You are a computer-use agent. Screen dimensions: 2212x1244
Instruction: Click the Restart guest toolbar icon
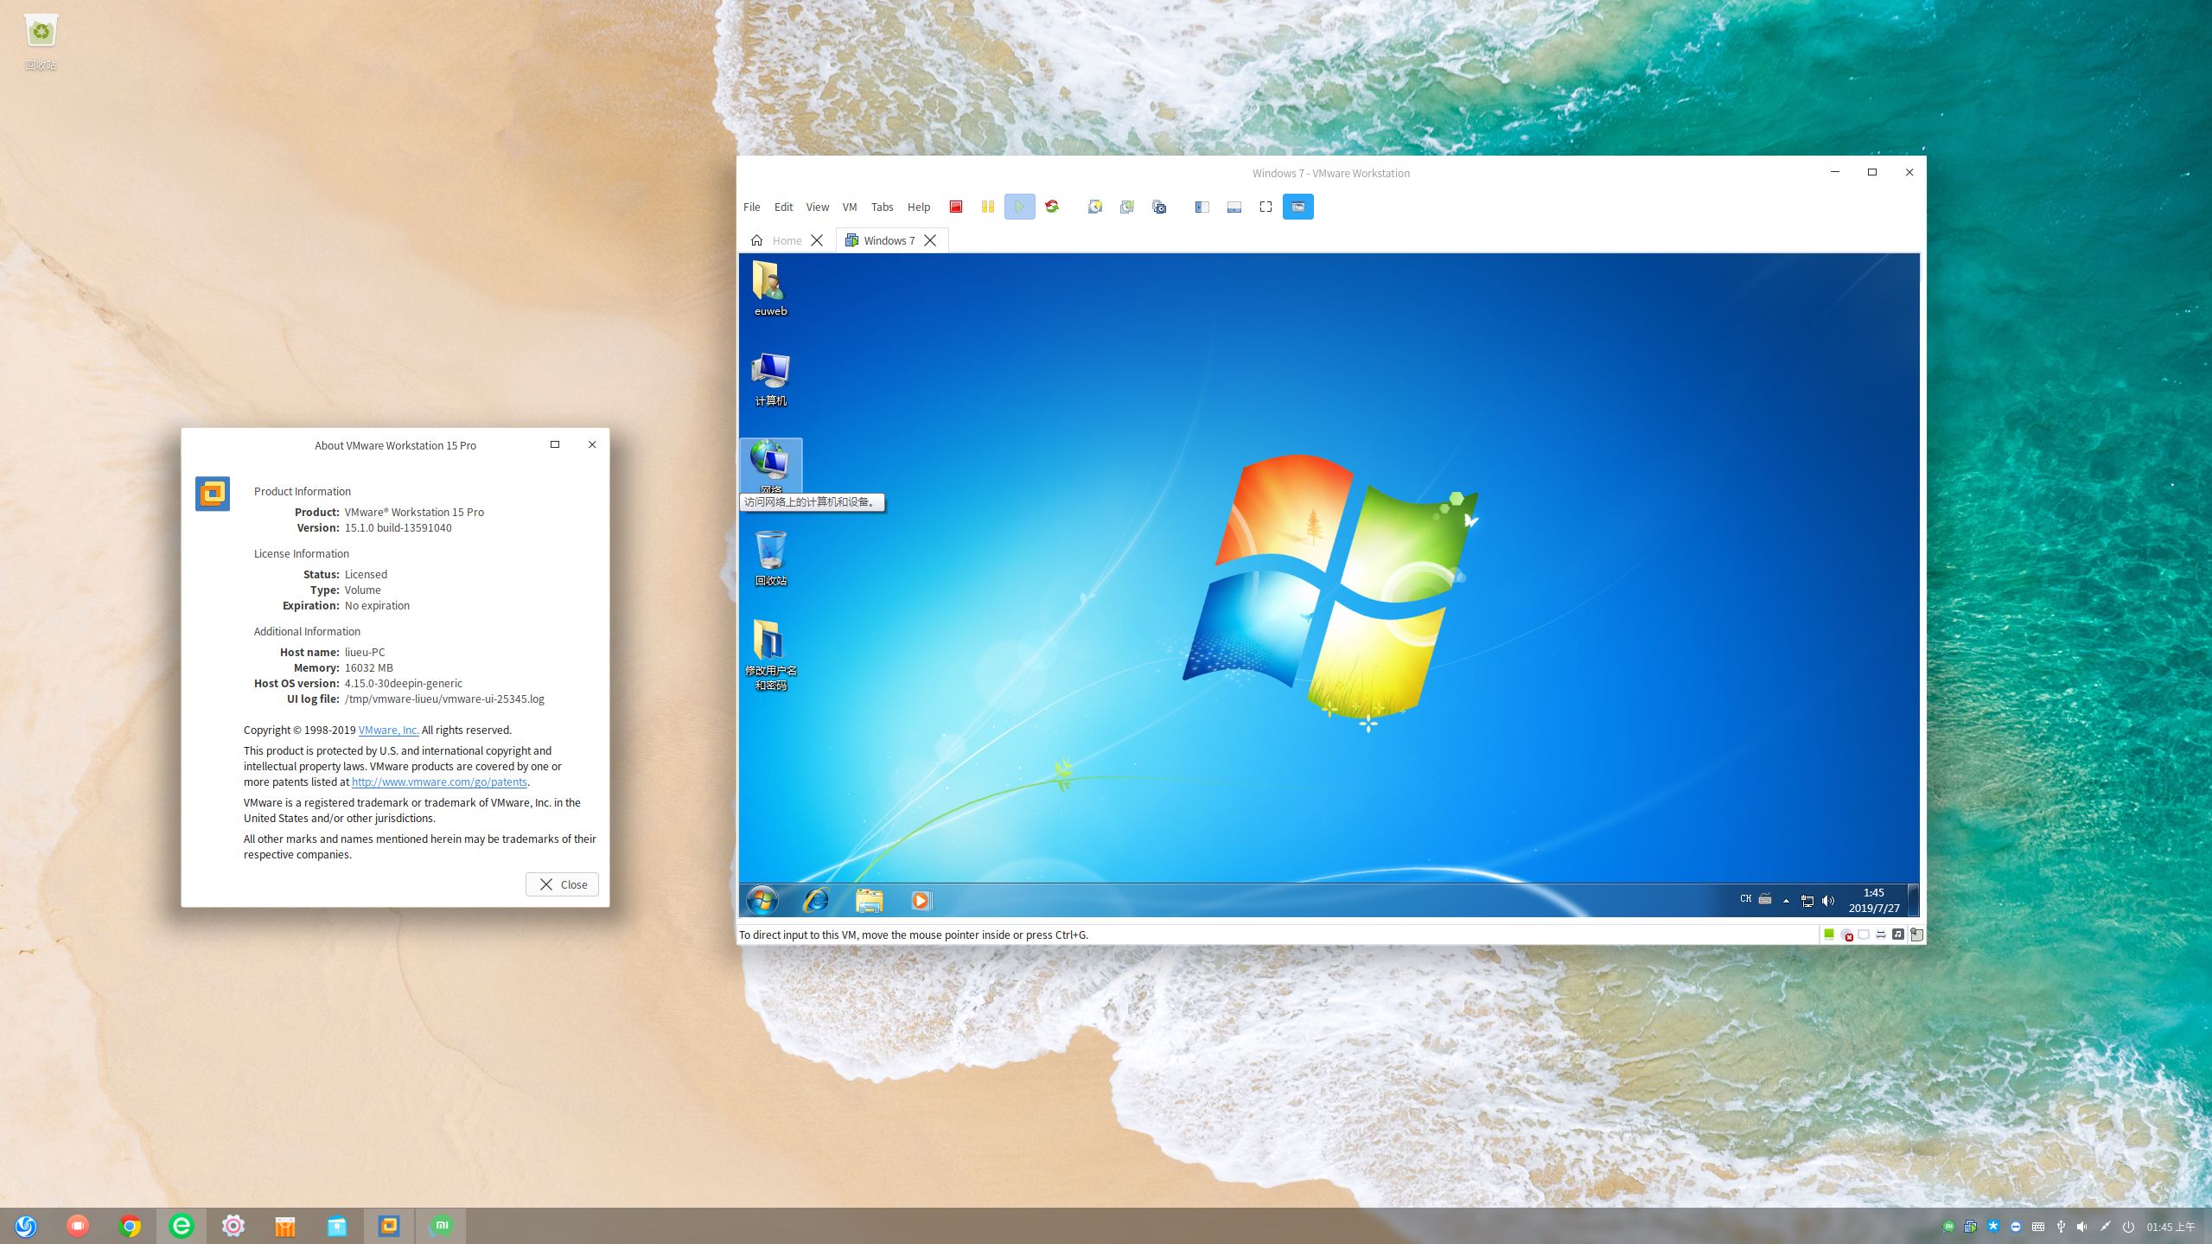(1052, 207)
